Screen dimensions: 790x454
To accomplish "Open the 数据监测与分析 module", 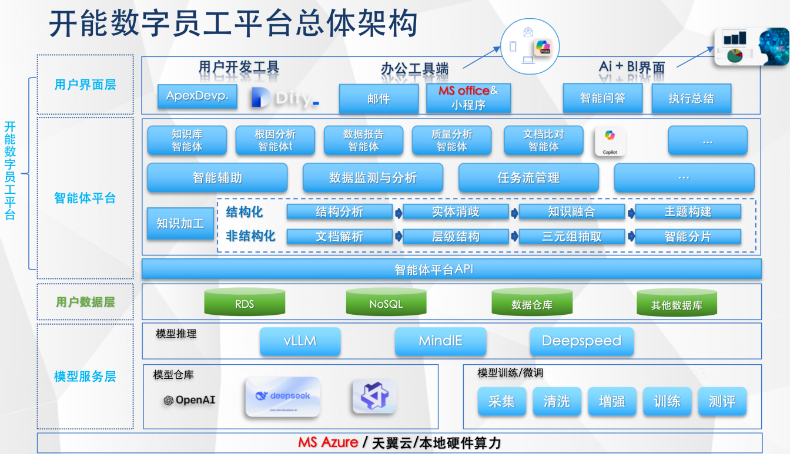I will (373, 177).
